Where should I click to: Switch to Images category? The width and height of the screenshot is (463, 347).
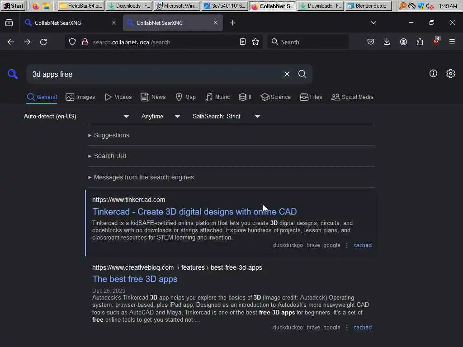pyautogui.click(x=80, y=97)
